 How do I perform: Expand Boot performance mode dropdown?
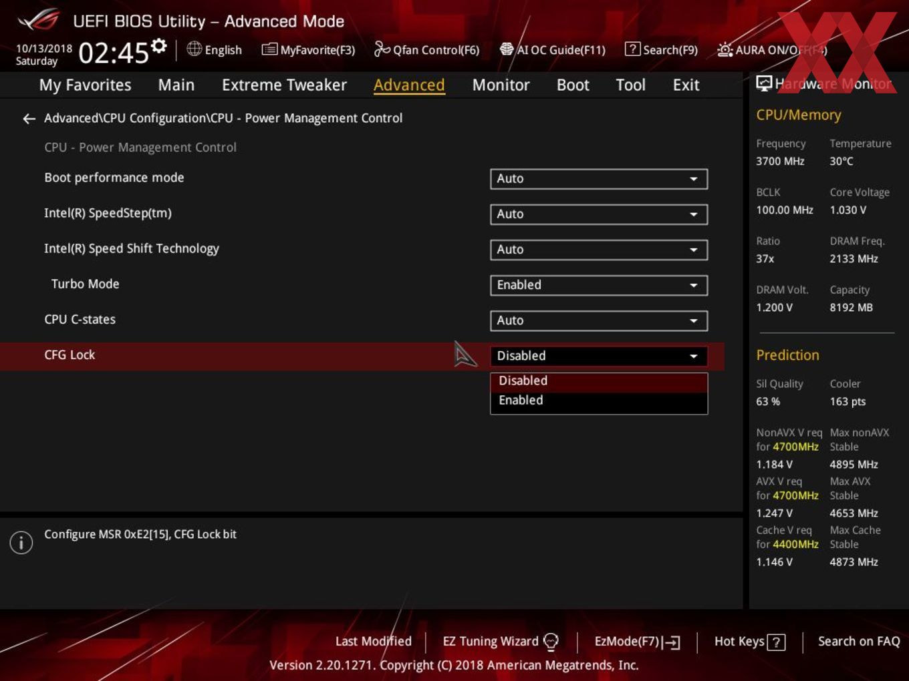(x=599, y=179)
